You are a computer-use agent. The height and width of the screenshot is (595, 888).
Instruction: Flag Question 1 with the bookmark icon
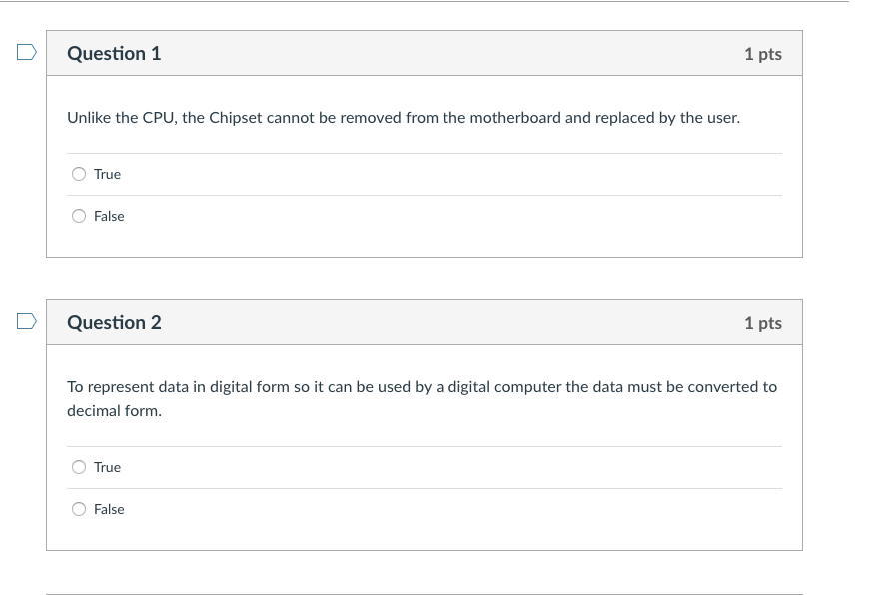point(26,52)
